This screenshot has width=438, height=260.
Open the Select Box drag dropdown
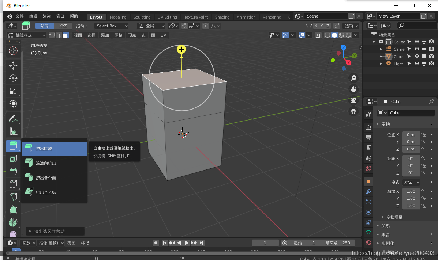coord(112,26)
